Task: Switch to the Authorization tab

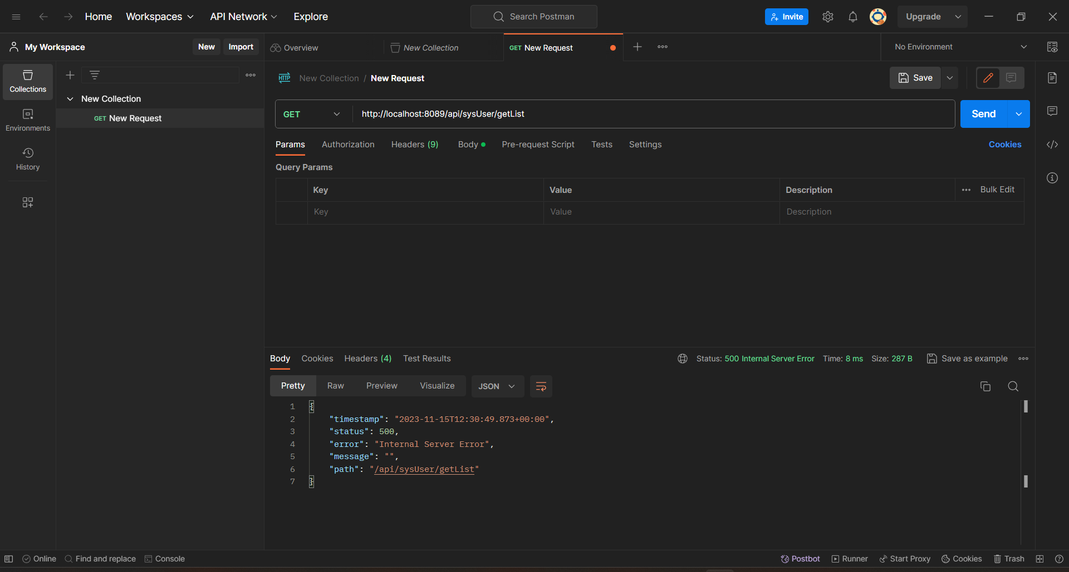Action: [348, 145]
